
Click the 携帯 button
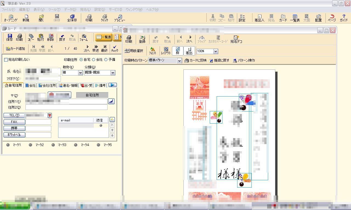pyautogui.click(x=14, y=128)
